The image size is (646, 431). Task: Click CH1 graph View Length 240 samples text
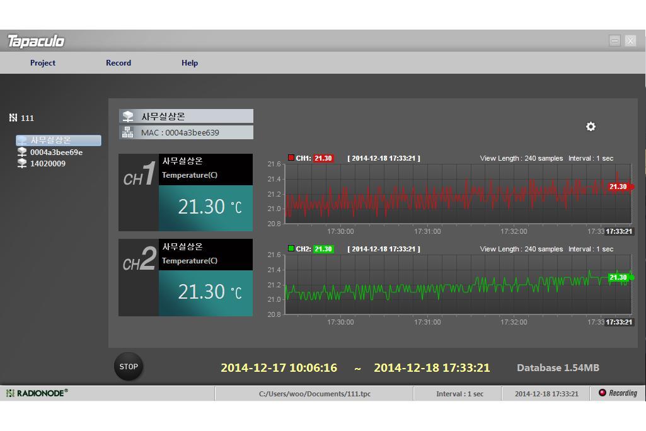pos(521,158)
